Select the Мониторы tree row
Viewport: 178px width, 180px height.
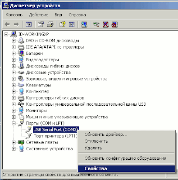click(x=37, y=111)
